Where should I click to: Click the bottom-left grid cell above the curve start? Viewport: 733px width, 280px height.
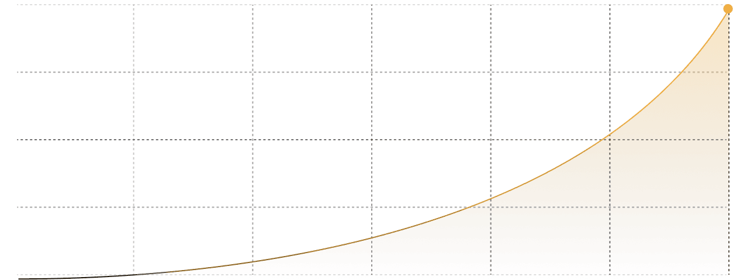tap(76, 240)
